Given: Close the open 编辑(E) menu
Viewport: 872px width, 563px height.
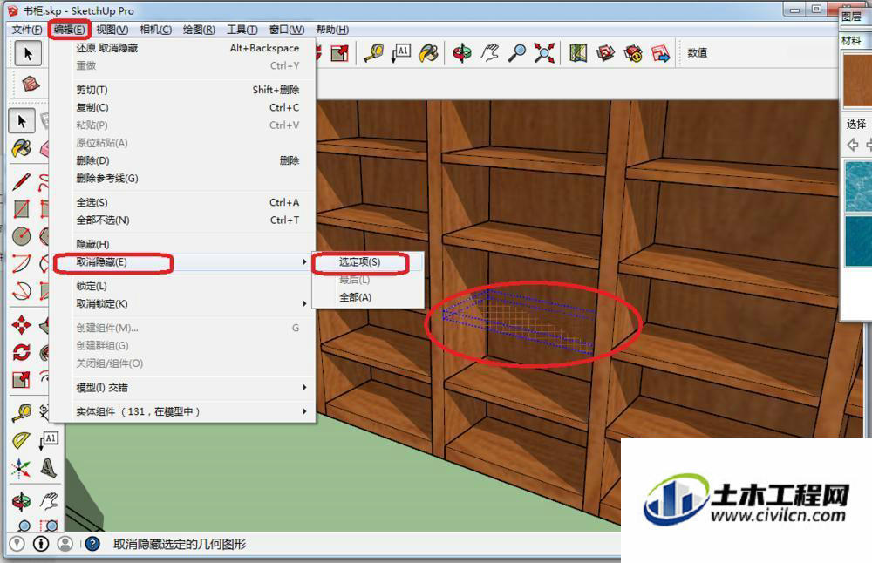Looking at the screenshot, I should click(x=70, y=30).
